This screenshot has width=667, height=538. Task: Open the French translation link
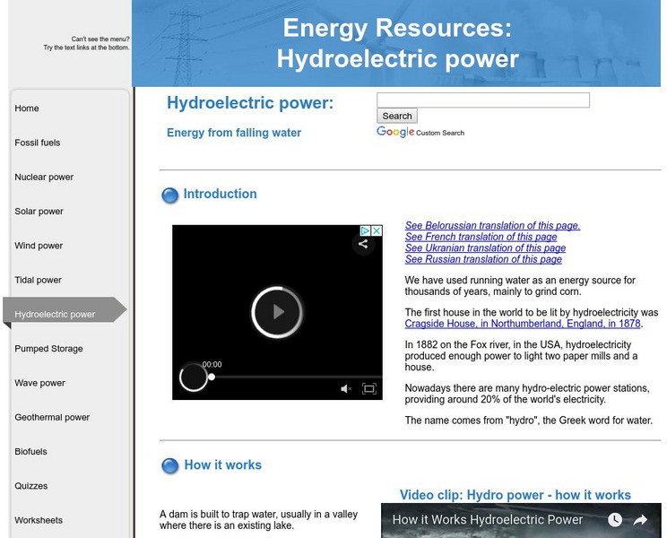point(481,237)
